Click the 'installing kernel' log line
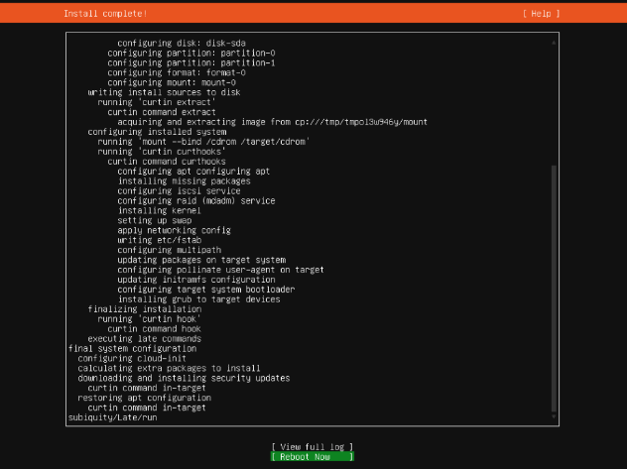The image size is (627, 469). [160, 210]
